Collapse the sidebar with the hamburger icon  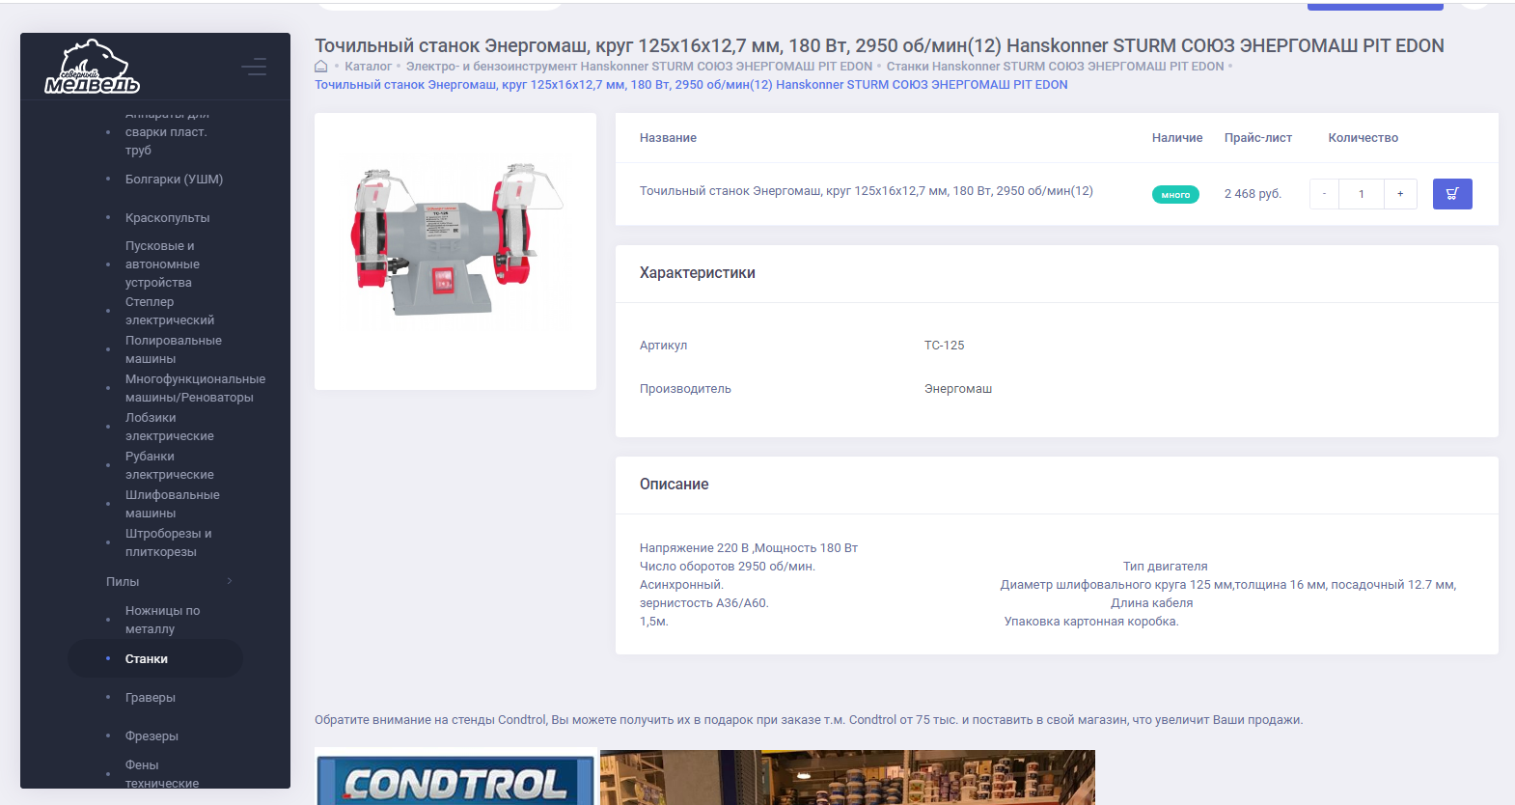tap(254, 67)
